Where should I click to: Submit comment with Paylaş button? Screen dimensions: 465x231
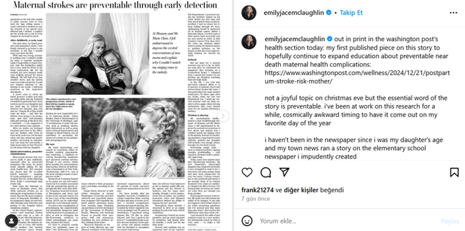(449, 221)
